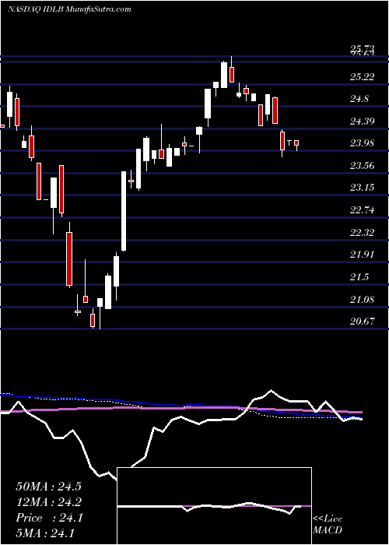The height and width of the screenshot is (545, 389).
Task: Click the 12MA : 24.2 reading
Action: coord(48,502)
